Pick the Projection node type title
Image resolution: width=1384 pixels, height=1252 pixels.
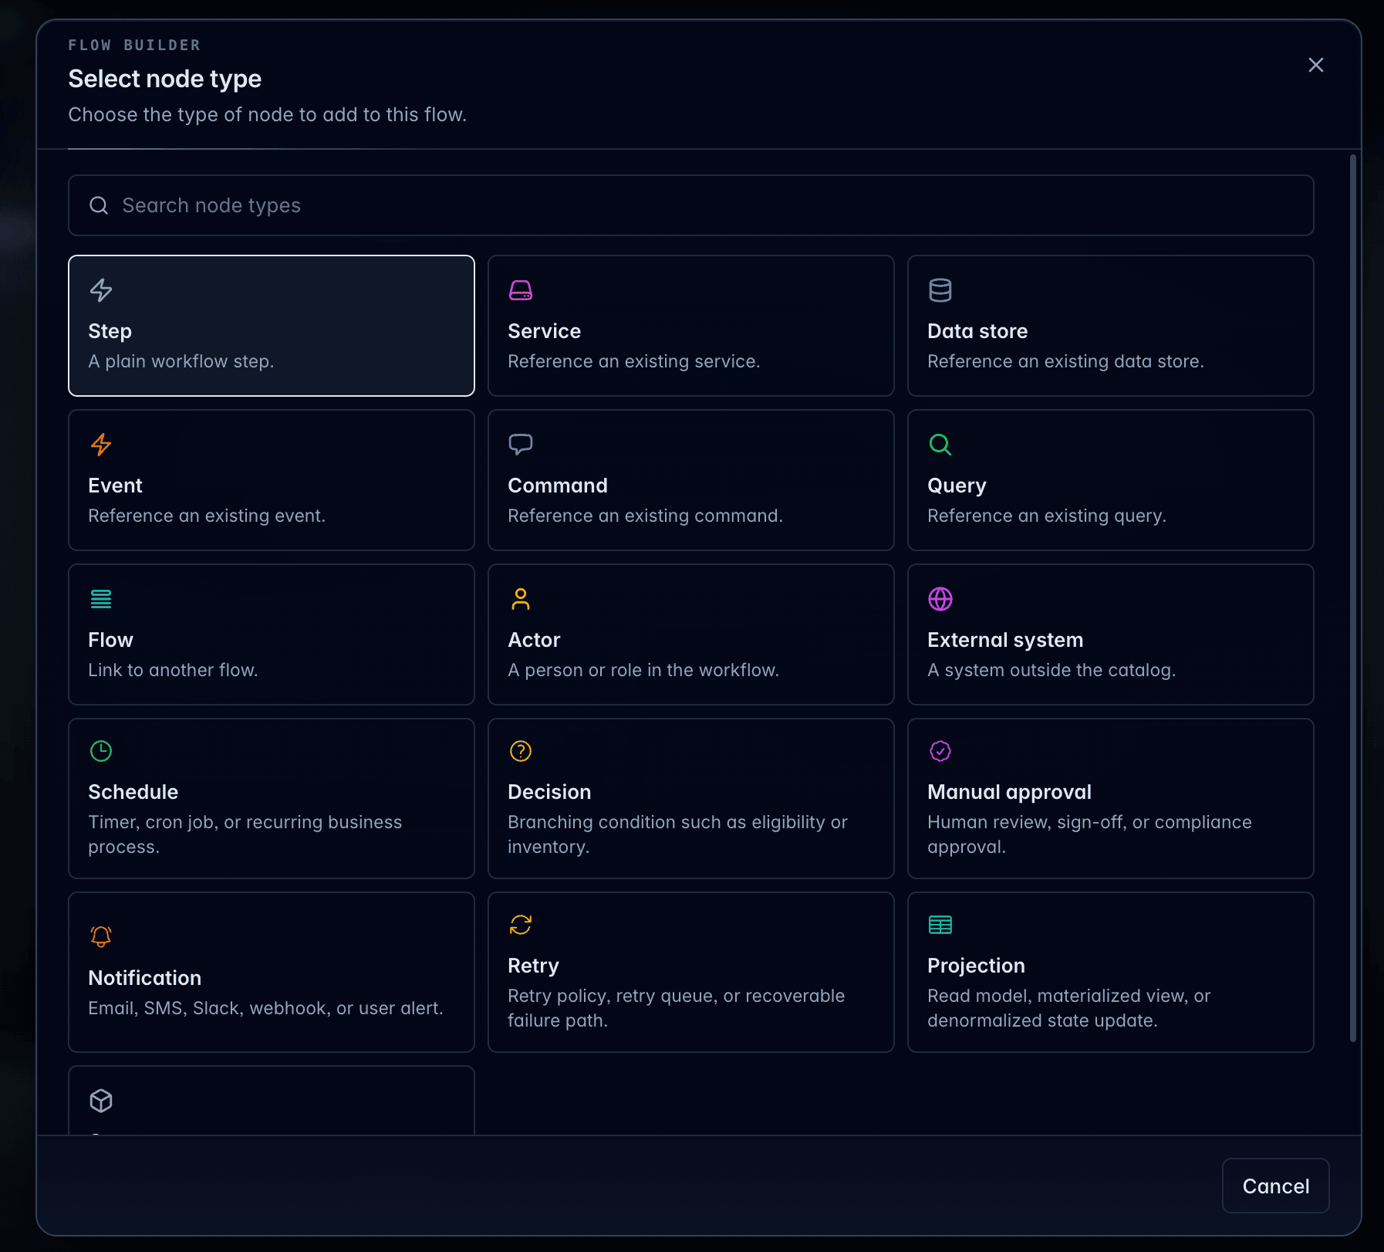[x=976, y=966]
